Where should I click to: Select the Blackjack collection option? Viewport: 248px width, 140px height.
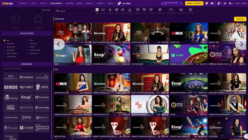coord(10,47)
